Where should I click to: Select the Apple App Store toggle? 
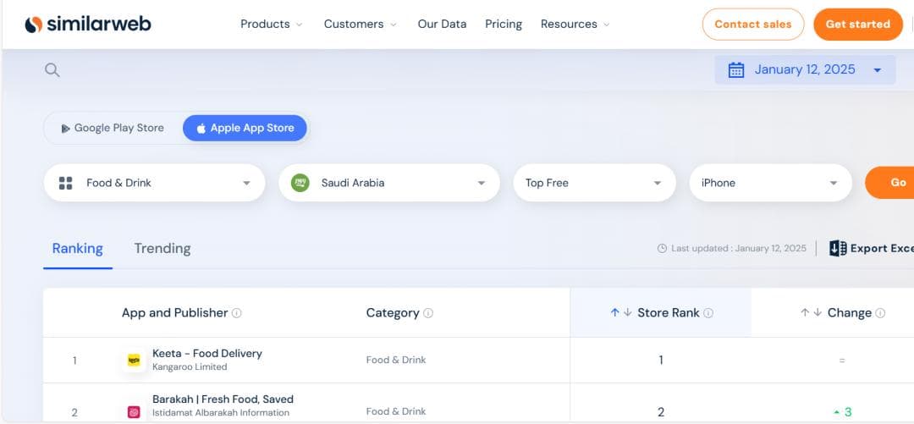tap(245, 128)
